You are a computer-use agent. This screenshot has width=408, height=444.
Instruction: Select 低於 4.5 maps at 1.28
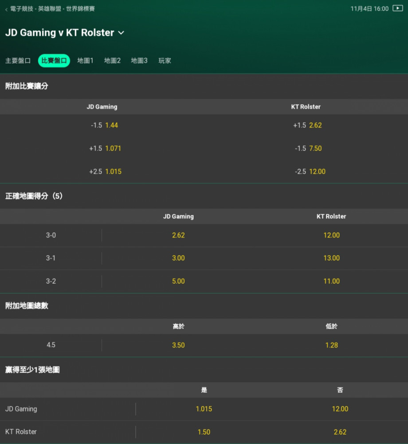pos(331,345)
